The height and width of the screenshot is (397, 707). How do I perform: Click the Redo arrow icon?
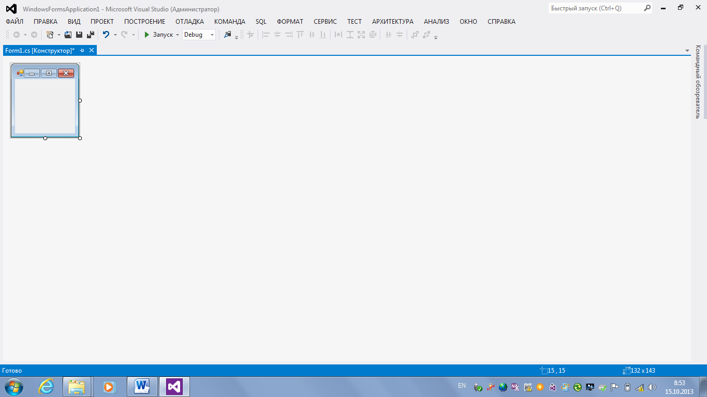(x=124, y=35)
